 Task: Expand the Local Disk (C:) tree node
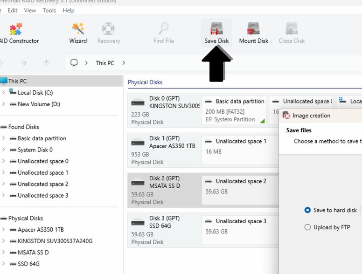click(x=3, y=92)
